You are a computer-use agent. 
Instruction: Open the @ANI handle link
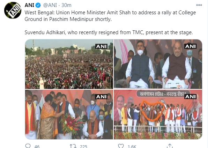click(50, 5)
